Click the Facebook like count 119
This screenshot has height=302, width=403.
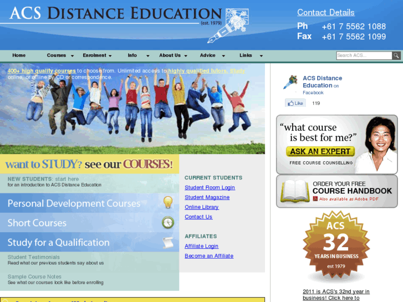pos(316,103)
